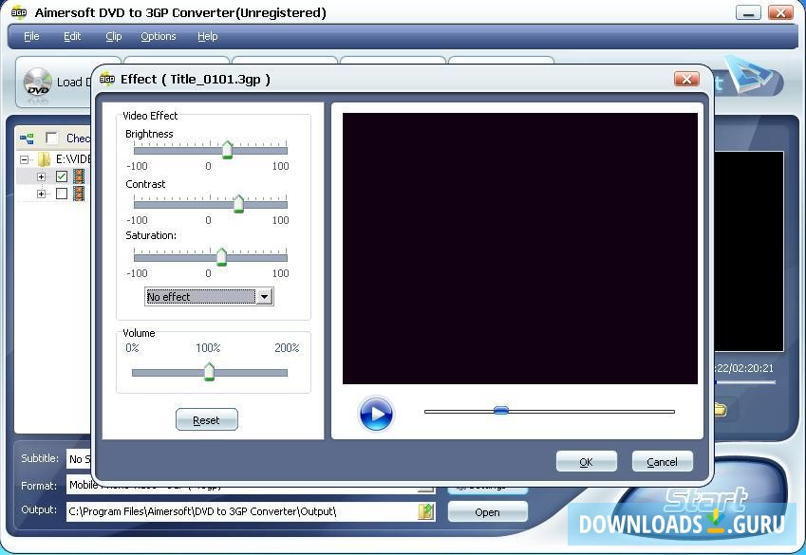Click the preview seek bar handle

point(501,411)
